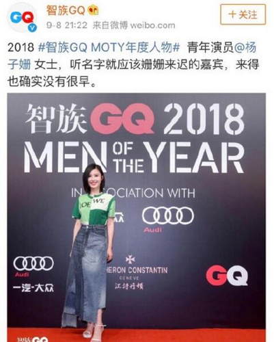Viewport: 274px width, 342px height.
Task: Tap the crown membership icon beside 智族GQ
Action: point(94,10)
